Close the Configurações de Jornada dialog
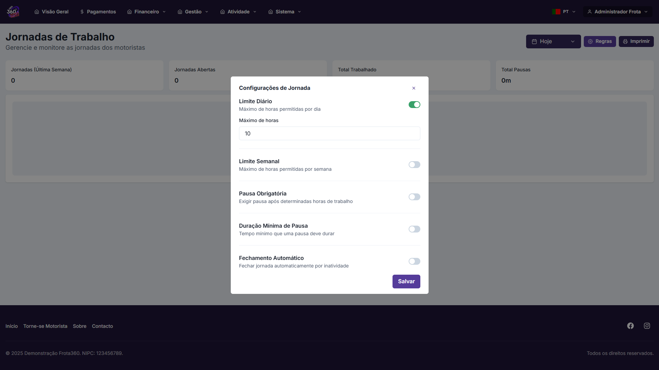659x370 pixels. [x=413, y=88]
